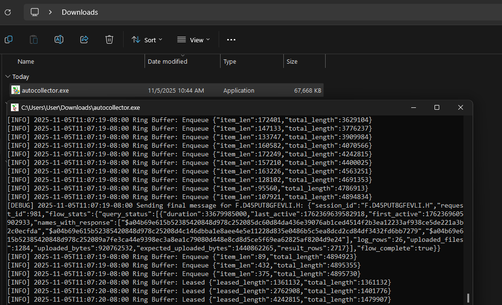
Task: Click the Paste clipboard icon
Action: point(34,40)
